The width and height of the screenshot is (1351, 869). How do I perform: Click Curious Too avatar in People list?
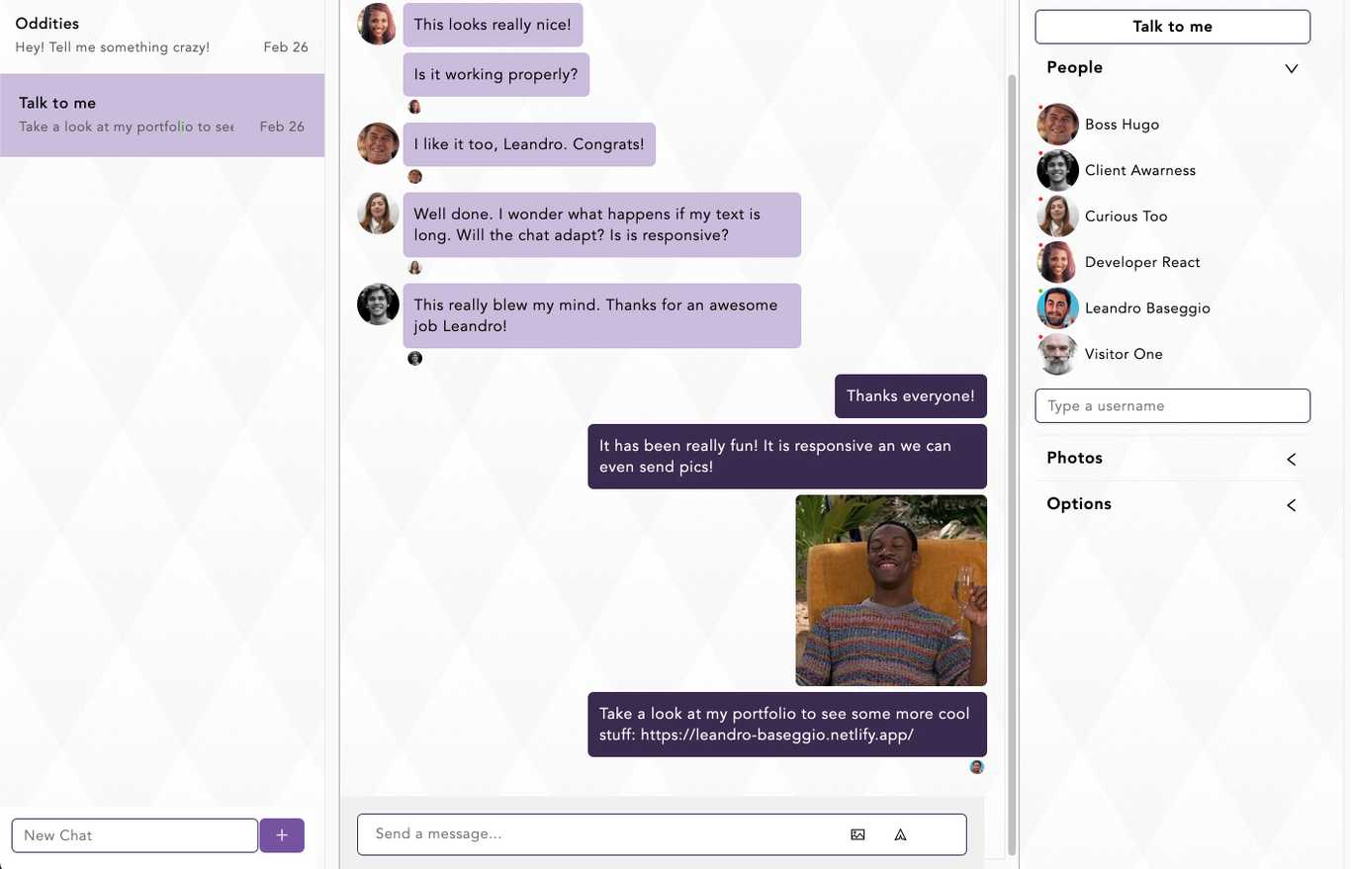tap(1057, 217)
